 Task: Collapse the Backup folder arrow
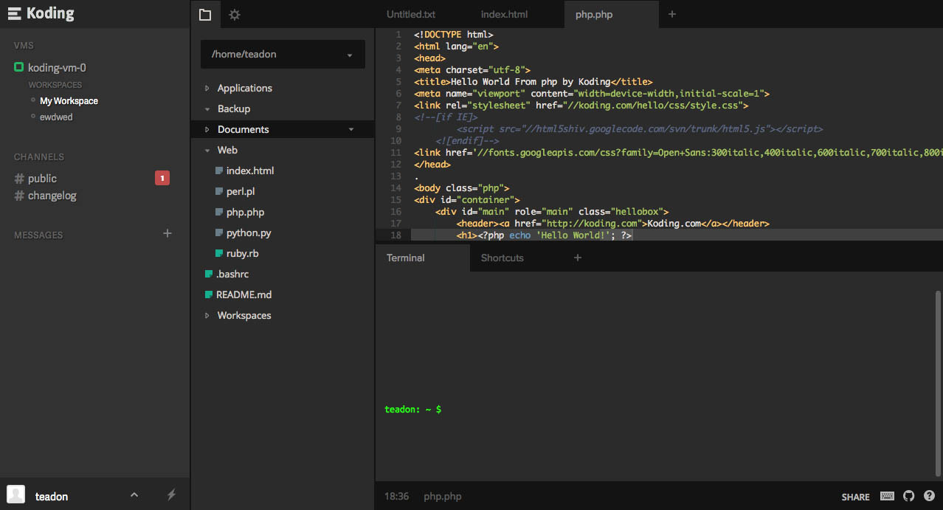(207, 109)
